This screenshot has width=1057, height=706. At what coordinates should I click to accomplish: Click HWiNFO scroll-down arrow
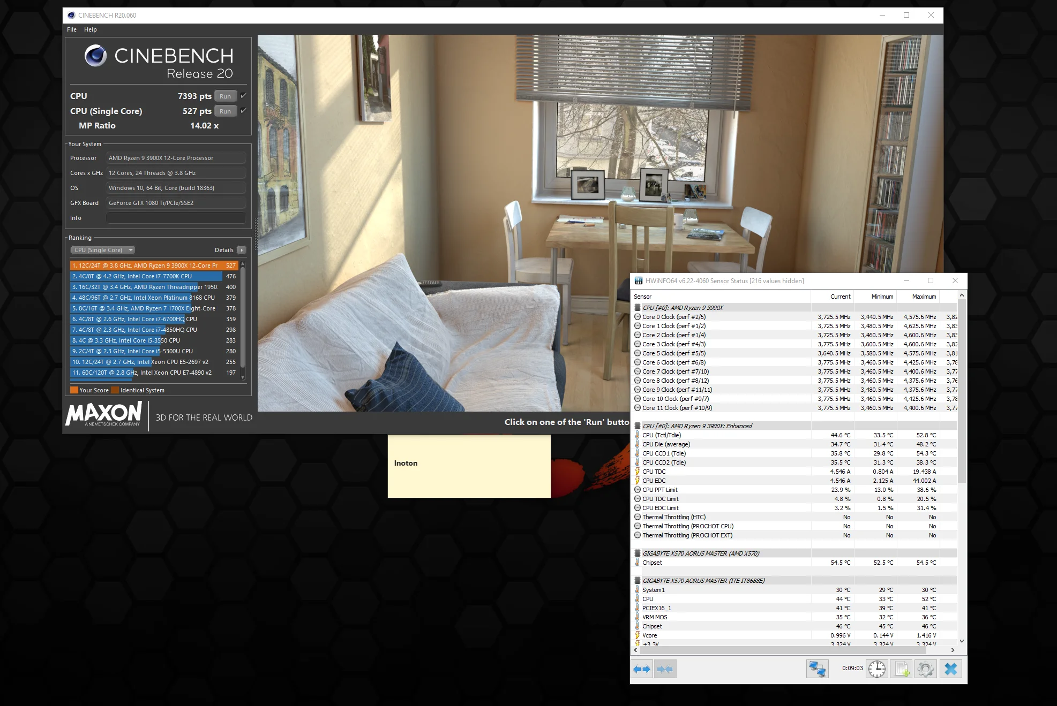click(x=962, y=641)
